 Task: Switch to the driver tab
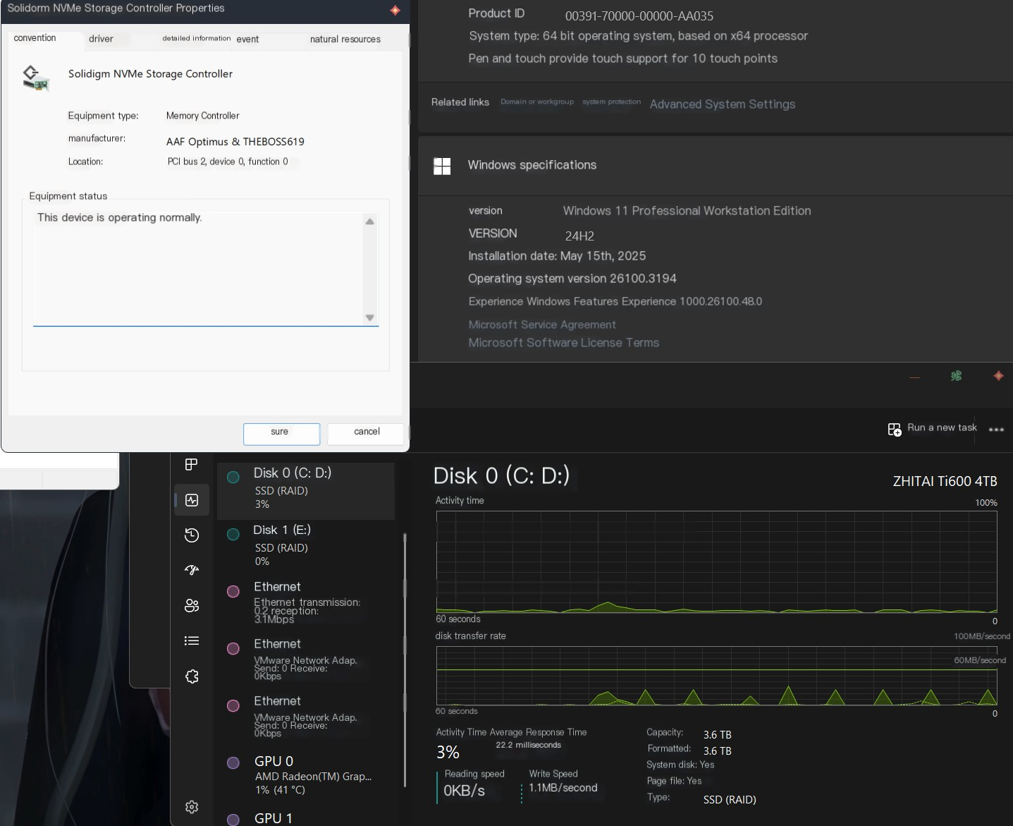[101, 39]
